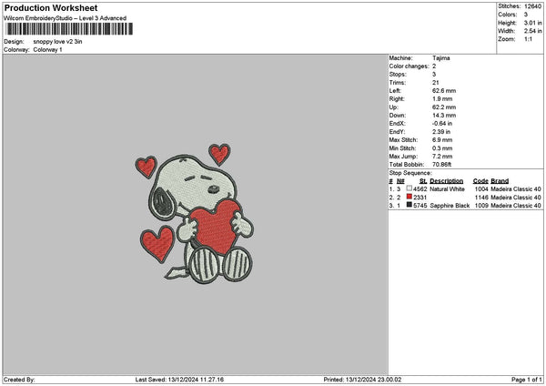Click the 'Created By:' footer label
Viewport: 546px width, 386px height.
tap(19, 380)
